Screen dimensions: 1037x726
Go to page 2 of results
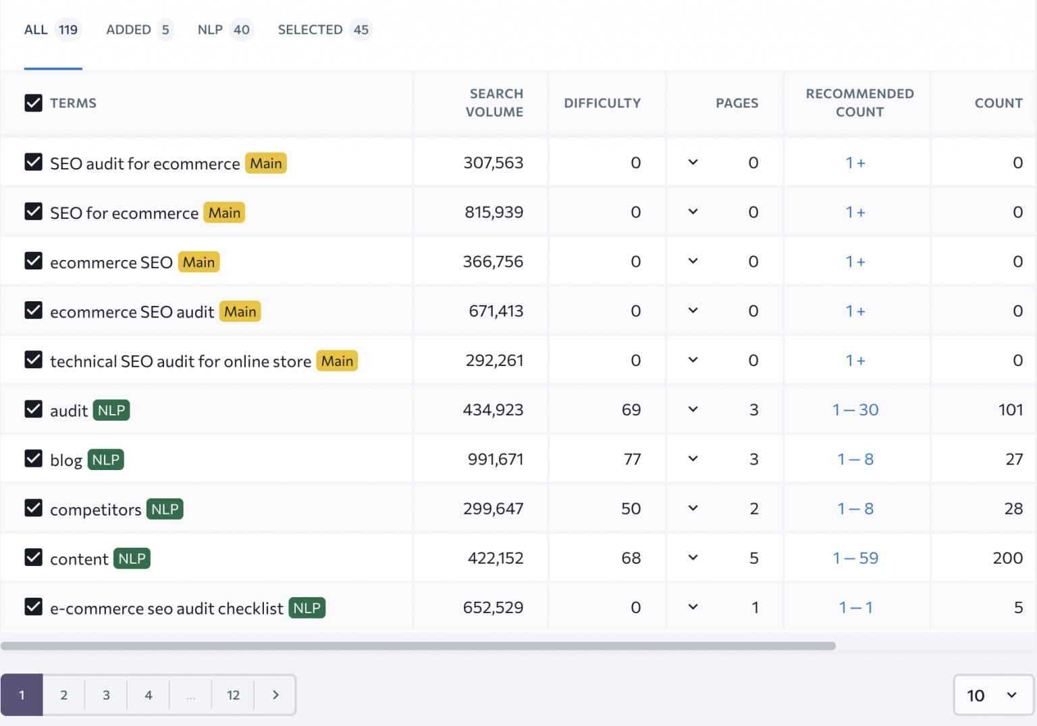pos(63,694)
